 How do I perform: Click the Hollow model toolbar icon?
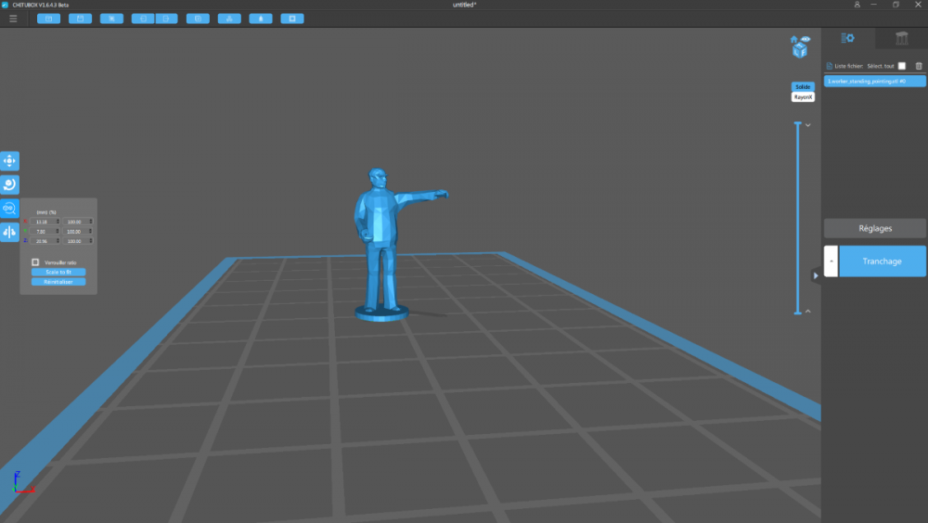[261, 19]
